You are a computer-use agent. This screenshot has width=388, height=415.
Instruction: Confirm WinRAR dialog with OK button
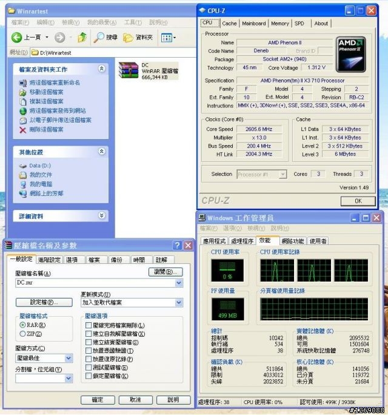(98, 400)
